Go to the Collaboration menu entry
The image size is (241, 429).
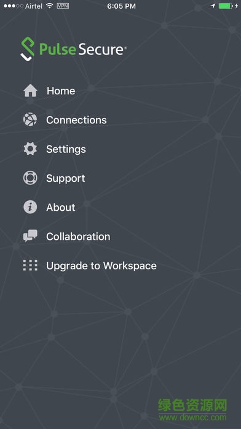(78, 237)
